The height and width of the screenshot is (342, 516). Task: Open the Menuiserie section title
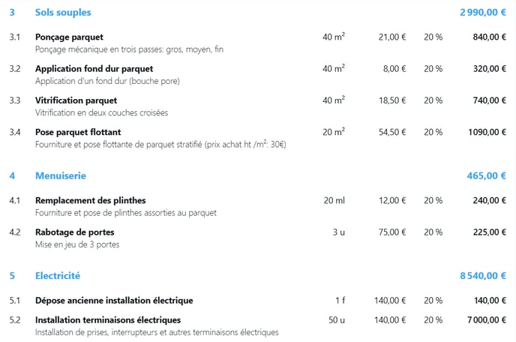click(x=61, y=175)
